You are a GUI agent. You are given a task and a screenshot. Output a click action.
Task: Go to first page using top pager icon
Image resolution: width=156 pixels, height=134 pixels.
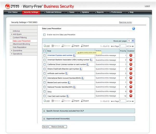click(112, 46)
